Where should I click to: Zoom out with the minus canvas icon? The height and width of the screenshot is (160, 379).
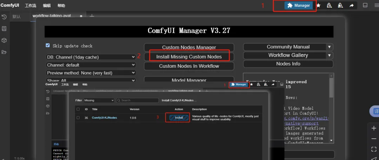point(374,139)
